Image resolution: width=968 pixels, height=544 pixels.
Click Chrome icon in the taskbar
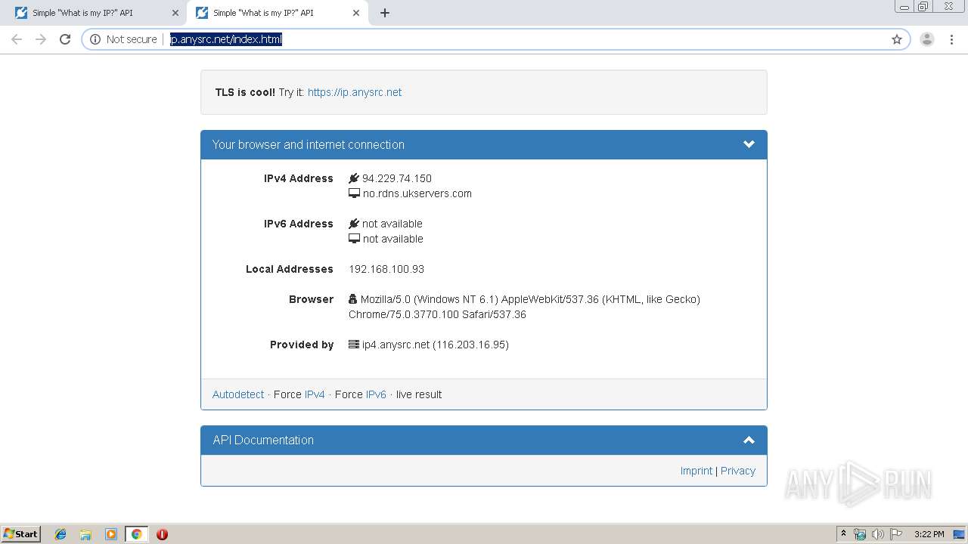coord(136,534)
